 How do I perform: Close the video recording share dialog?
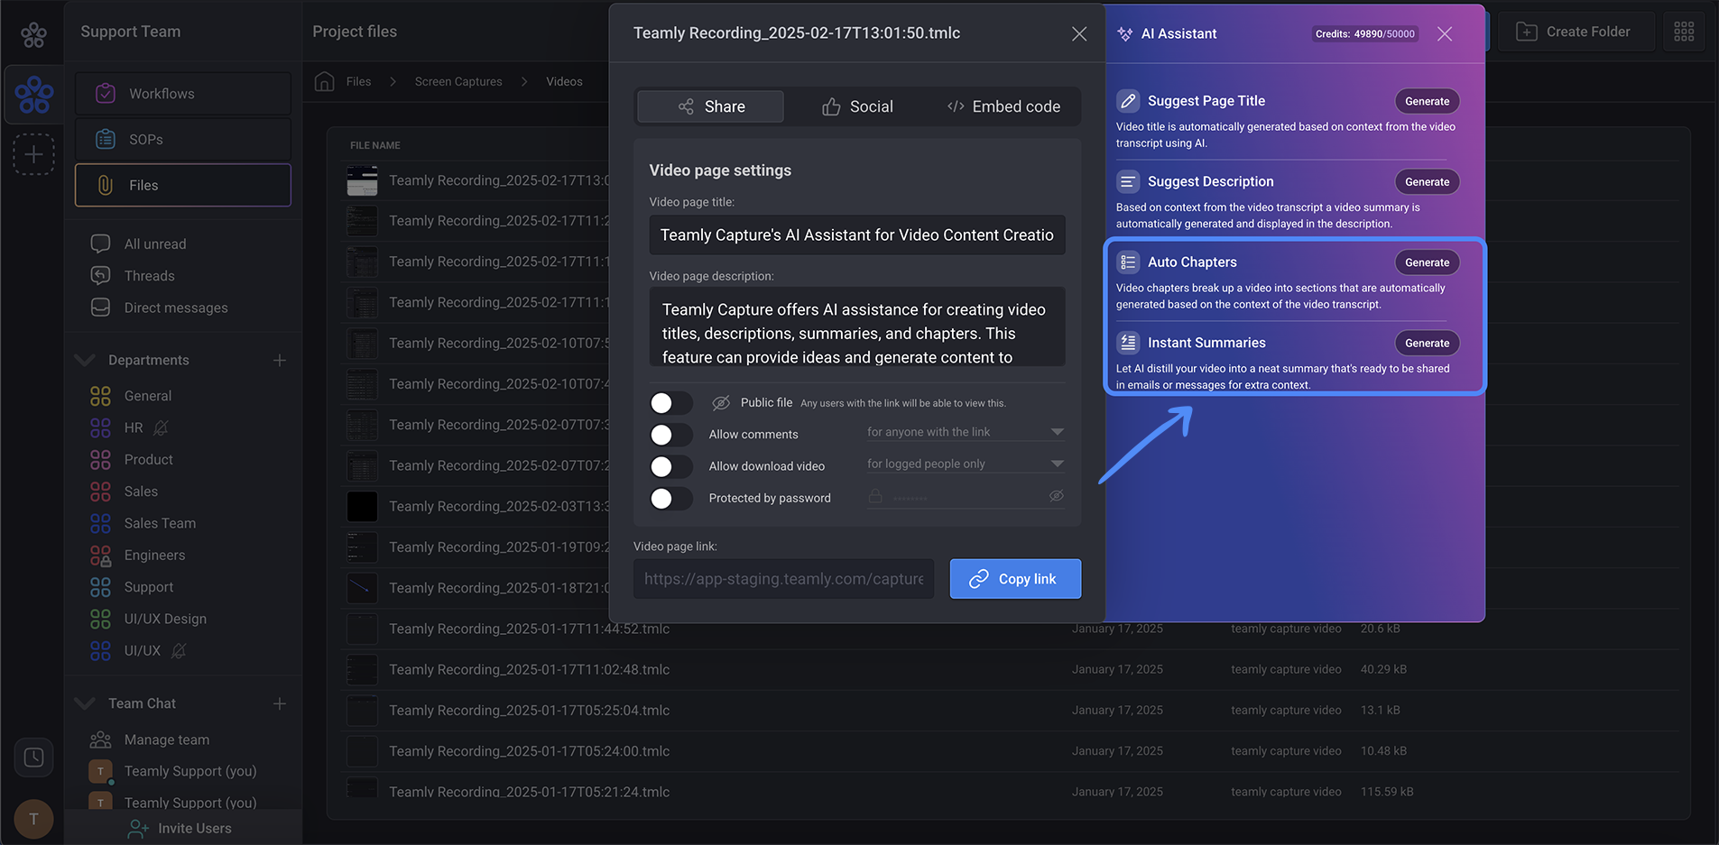coord(1079,33)
